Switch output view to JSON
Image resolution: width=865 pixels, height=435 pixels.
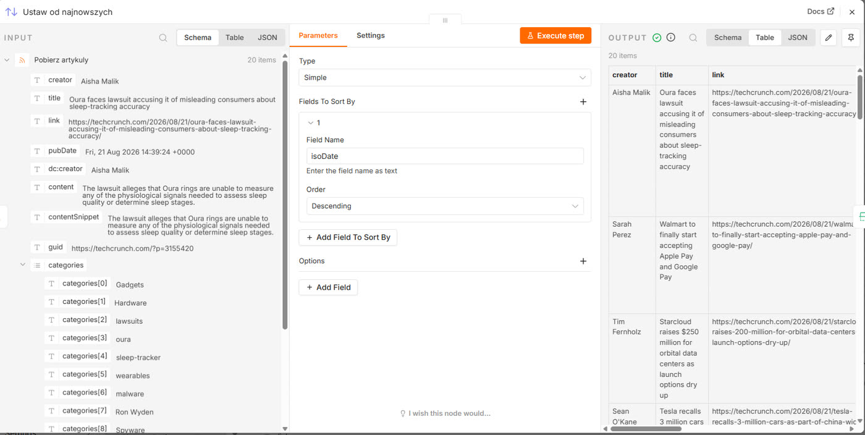[x=798, y=38]
